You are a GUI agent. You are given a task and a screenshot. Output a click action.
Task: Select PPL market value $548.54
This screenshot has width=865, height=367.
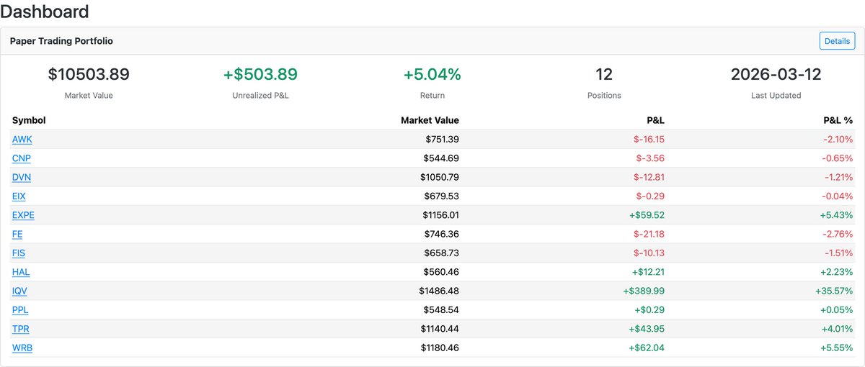441,310
